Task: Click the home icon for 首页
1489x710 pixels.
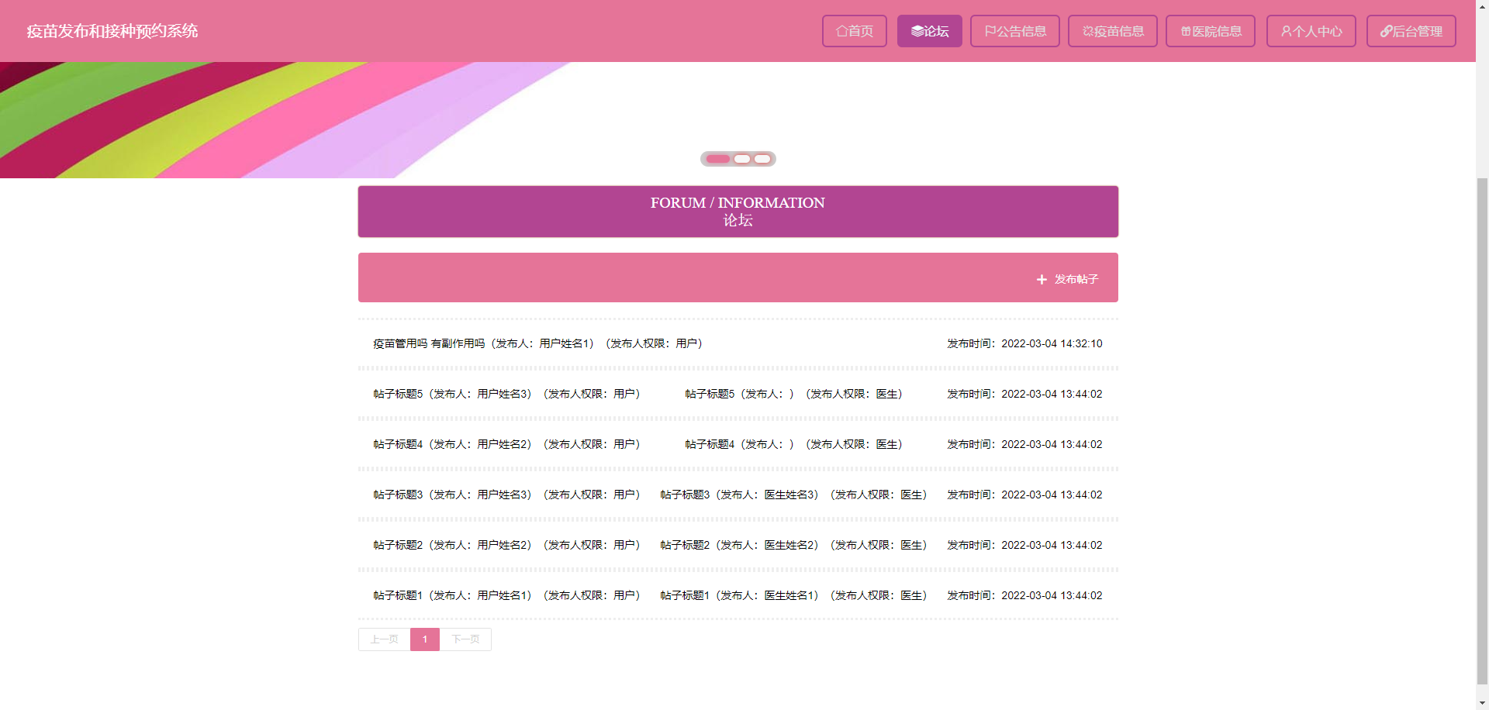Action: (x=841, y=31)
